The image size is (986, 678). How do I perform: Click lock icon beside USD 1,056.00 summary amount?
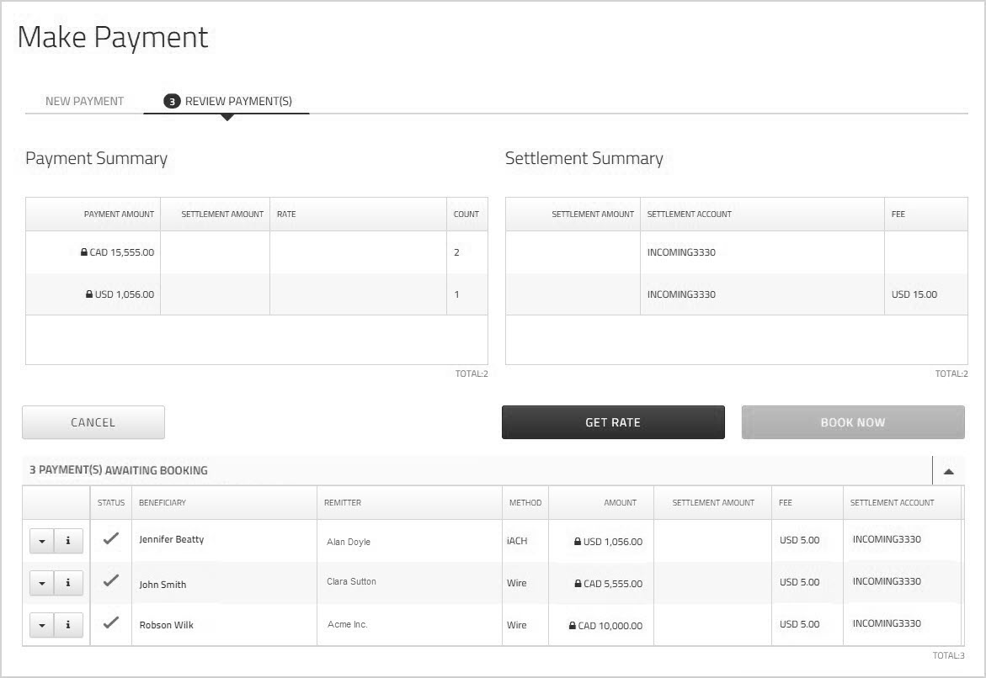coord(89,294)
